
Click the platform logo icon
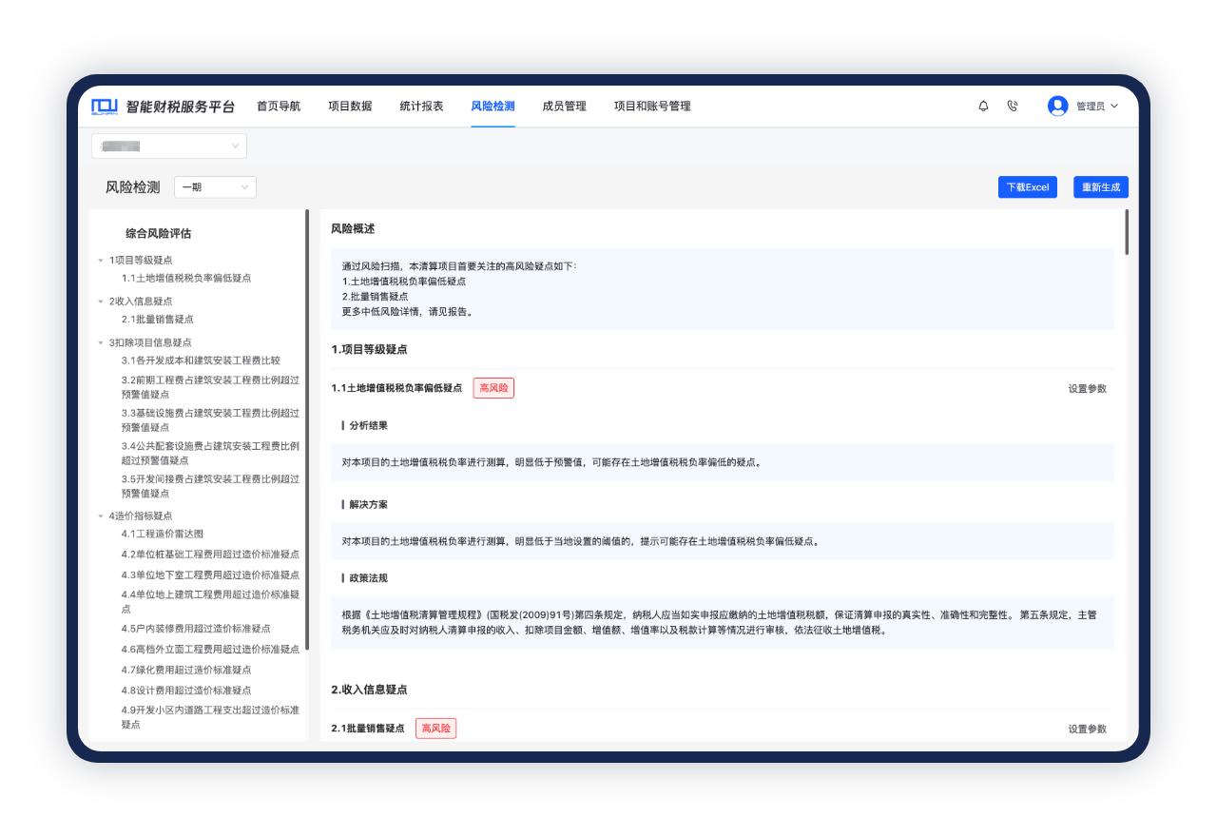point(105,107)
